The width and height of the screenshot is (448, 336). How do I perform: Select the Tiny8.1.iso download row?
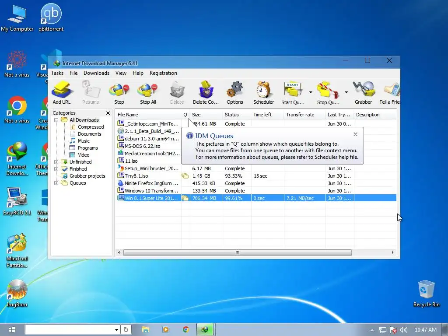pyautogui.click(x=256, y=176)
